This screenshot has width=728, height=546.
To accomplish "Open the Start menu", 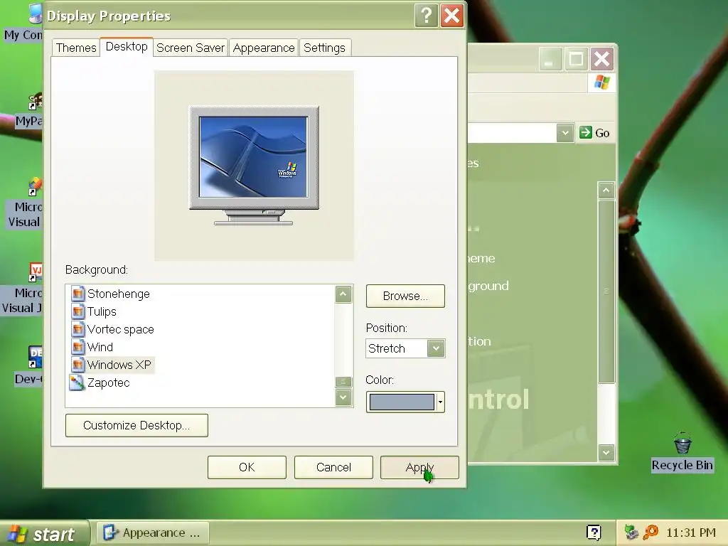I will tap(43, 533).
